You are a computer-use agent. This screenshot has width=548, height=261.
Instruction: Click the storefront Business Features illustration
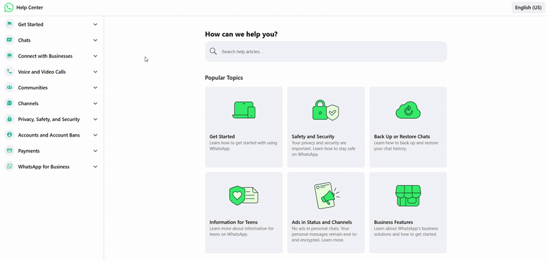point(408,195)
